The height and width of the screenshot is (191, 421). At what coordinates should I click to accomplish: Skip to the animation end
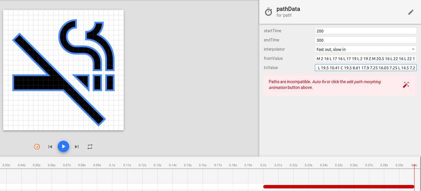77,147
